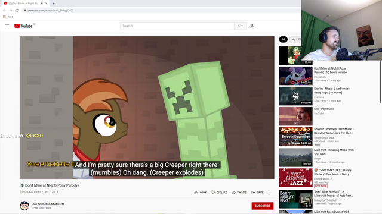Open the Apps bookmarks shortcut

(8, 17)
